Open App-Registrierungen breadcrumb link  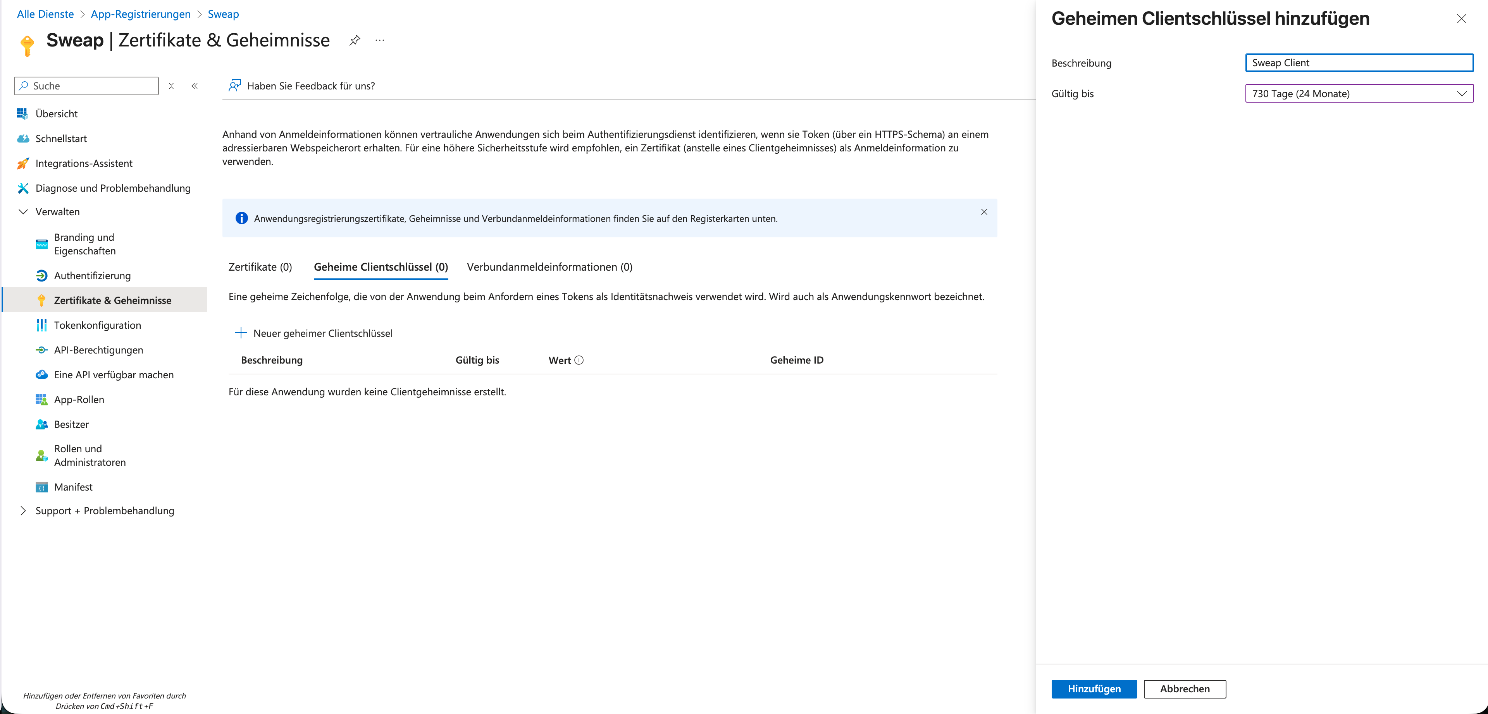[x=140, y=14]
